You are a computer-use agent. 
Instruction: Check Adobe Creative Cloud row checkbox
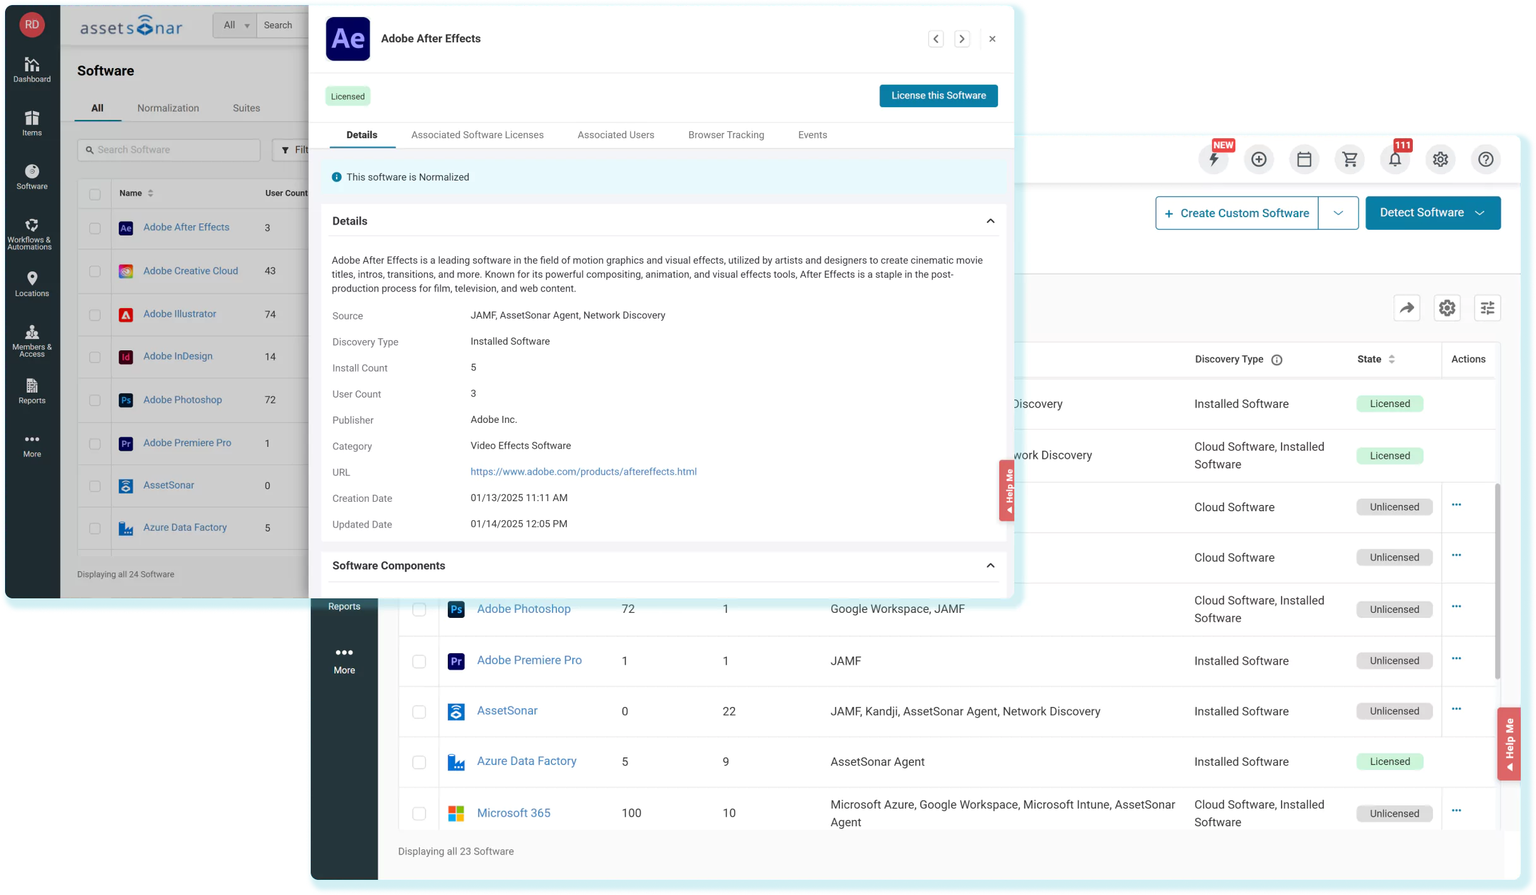[95, 271]
